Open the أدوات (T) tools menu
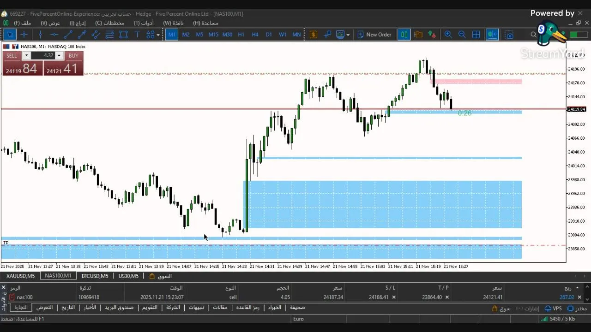The width and height of the screenshot is (591, 332). click(x=144, y=23)
